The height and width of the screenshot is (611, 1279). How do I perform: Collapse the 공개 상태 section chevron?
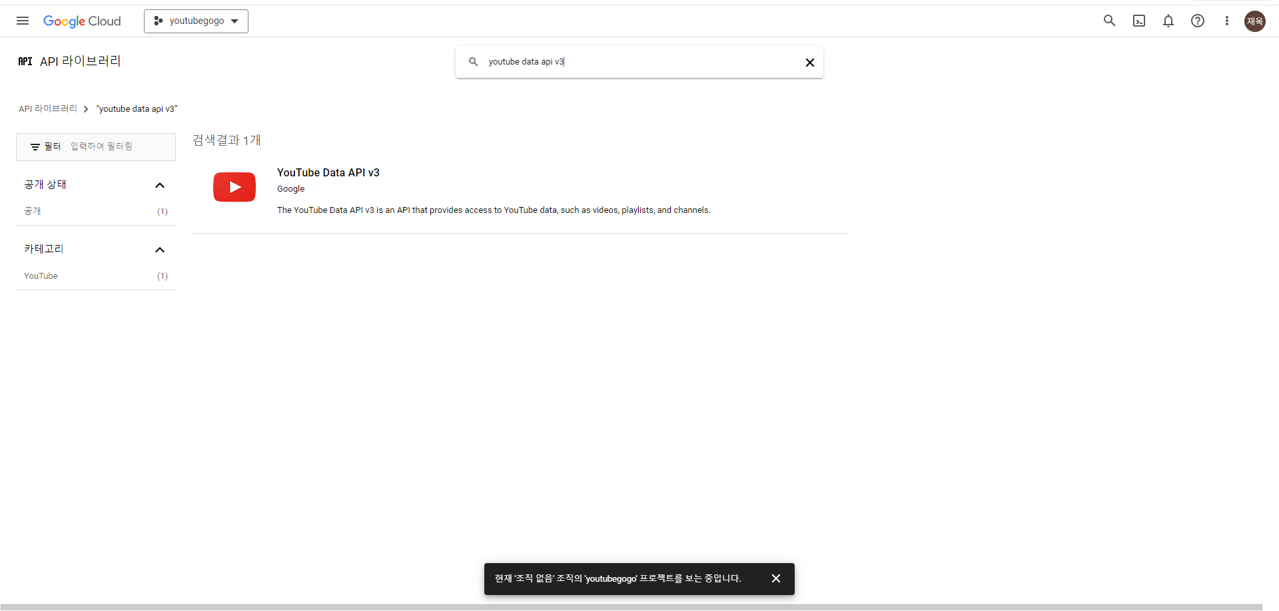point(160,185)
